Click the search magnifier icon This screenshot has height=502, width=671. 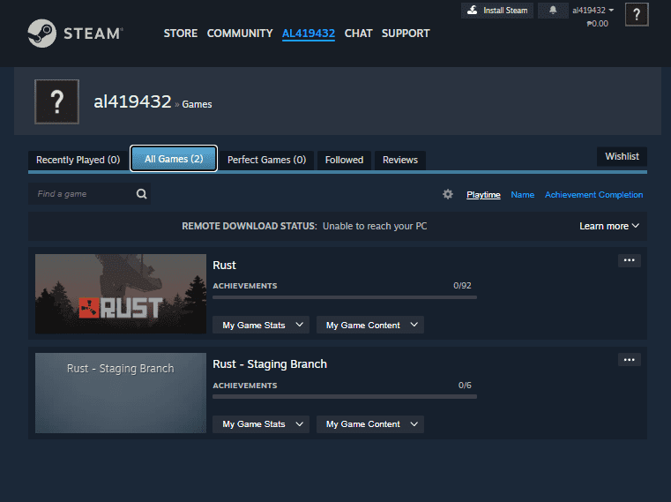[142, 194]
